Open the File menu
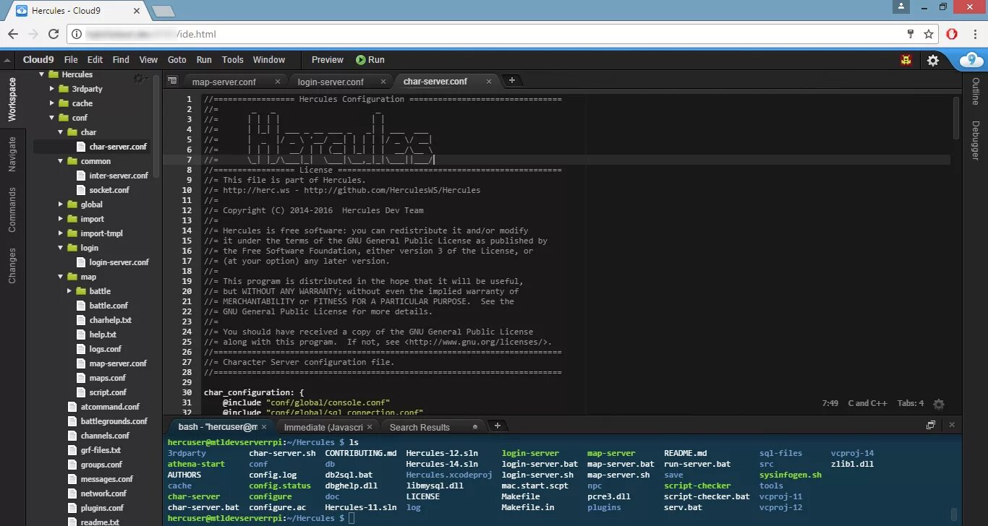 click(71, 60)
